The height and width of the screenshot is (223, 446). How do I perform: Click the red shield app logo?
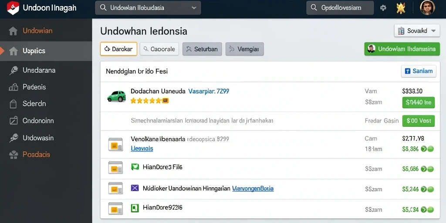coord(13,8)
